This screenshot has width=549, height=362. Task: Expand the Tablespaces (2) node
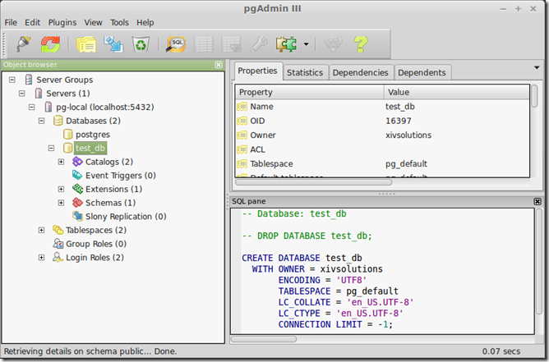[42, 230]
